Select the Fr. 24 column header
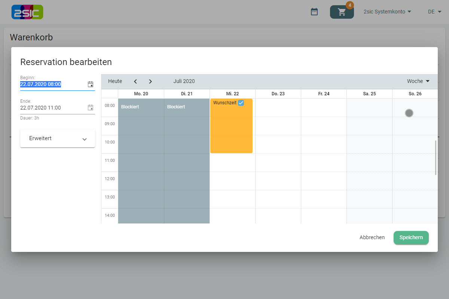This screenshot has height=299, width=449. [x=324, y=94]
